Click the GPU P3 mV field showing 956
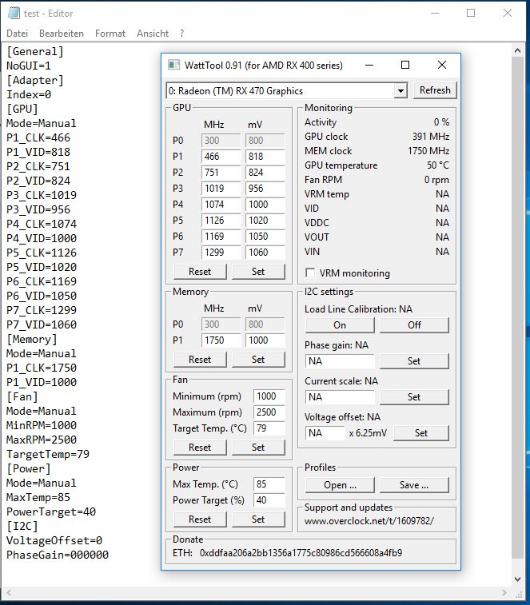The height and width of the screenshot is (605, 530). click(265, 189)
